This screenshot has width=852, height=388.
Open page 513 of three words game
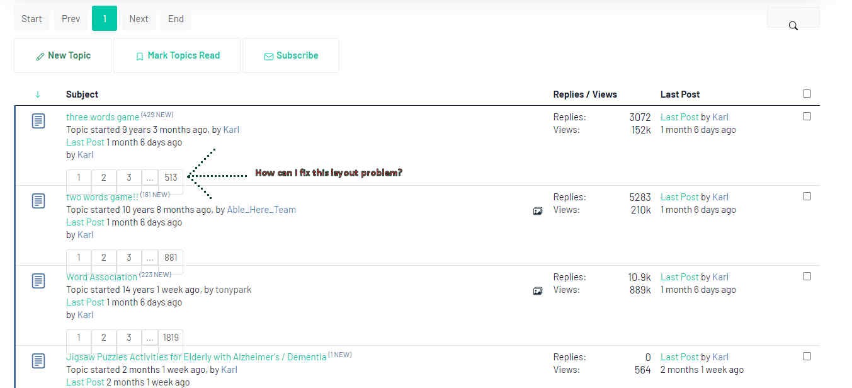pyautogui.click(x=171, y=178)
